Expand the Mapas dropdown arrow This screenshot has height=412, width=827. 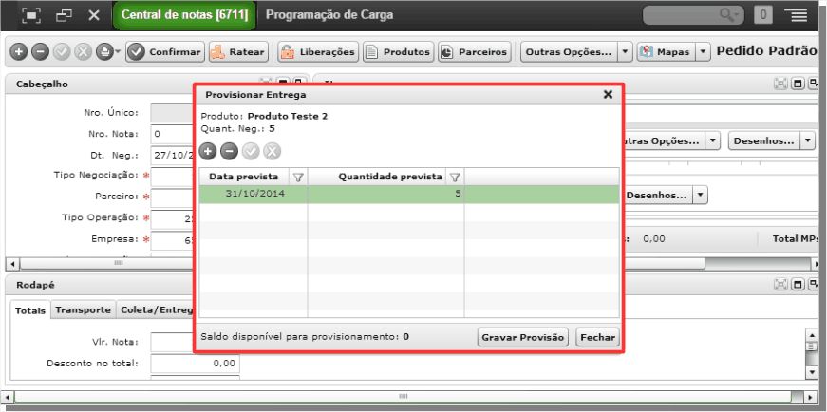point(703,51)
